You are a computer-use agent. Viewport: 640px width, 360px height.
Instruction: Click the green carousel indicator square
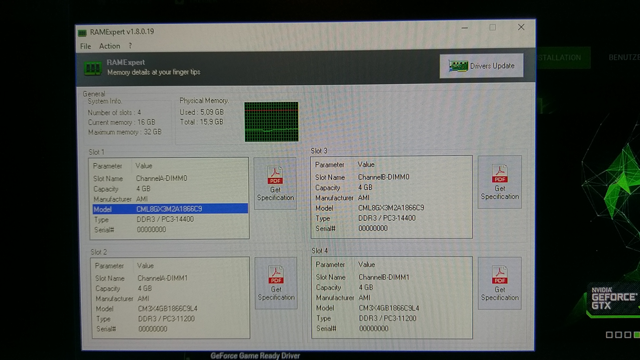coord(636,335)
